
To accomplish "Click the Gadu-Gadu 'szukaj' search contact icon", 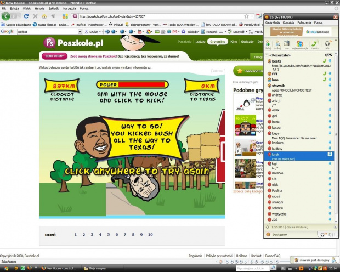I will [277, 45].
